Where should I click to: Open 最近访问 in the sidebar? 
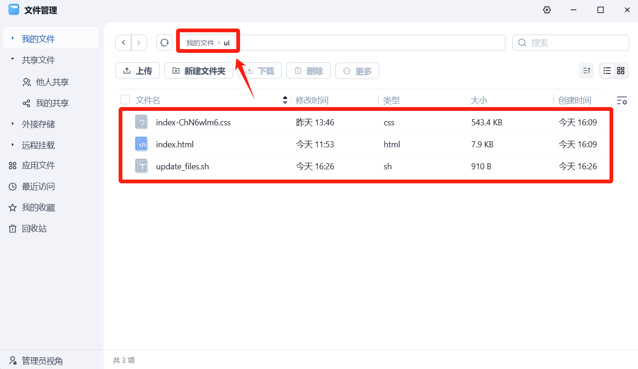pyautogui.click(x=38, y=187)
